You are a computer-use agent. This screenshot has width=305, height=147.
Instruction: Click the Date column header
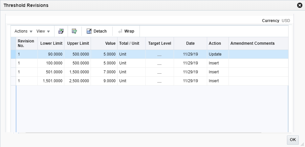190,43
